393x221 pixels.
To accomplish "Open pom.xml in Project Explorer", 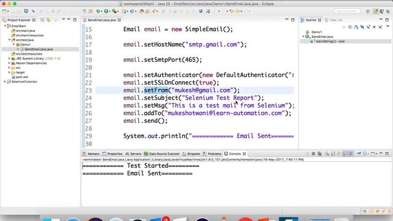I will pos(22,77).
